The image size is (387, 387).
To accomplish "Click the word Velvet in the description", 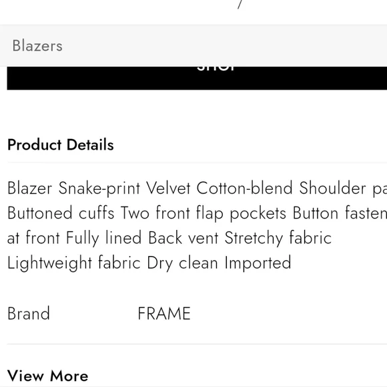I will pos(168,188).
